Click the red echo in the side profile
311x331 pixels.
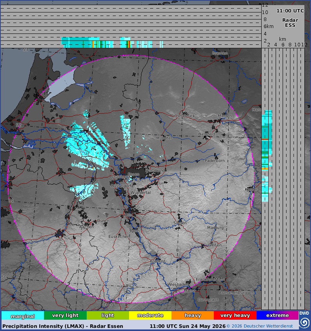click(x=265, y=140)
